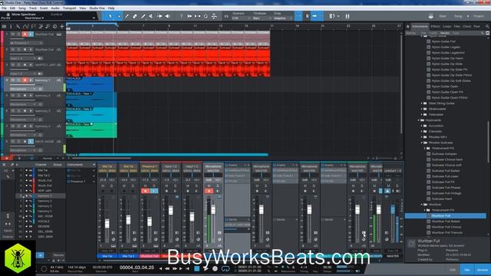Collapse the Wurlitzer folder in browser

422,205
